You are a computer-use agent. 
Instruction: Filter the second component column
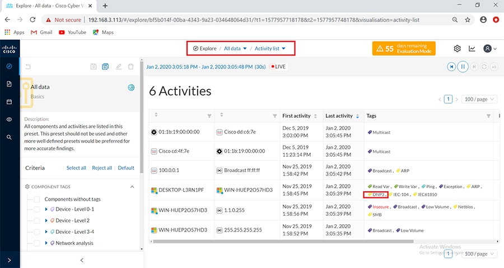(x=275, y=116)
